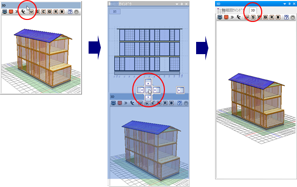Toggle the W button in left 3D toolbar
This screenshot has width=297, height=187.
click(x=31, y=12)
